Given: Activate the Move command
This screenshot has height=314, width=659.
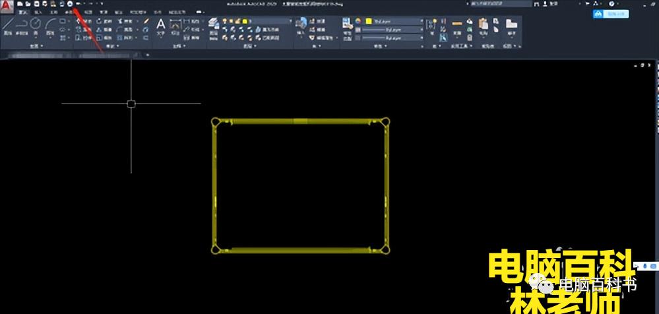Looking at the screenshot, I should pyautogui.click(x=84, y=21).
